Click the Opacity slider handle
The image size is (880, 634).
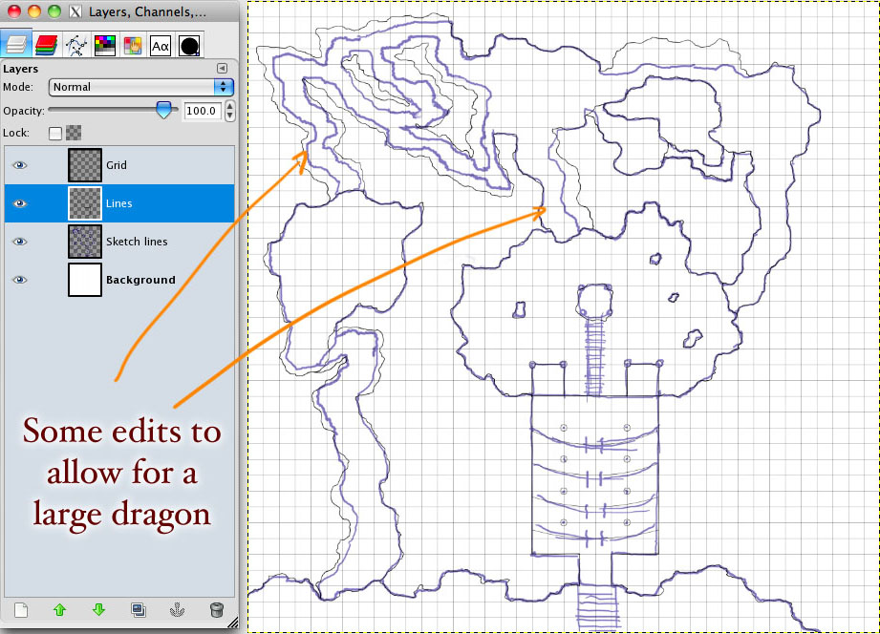[x=166, y=111]
